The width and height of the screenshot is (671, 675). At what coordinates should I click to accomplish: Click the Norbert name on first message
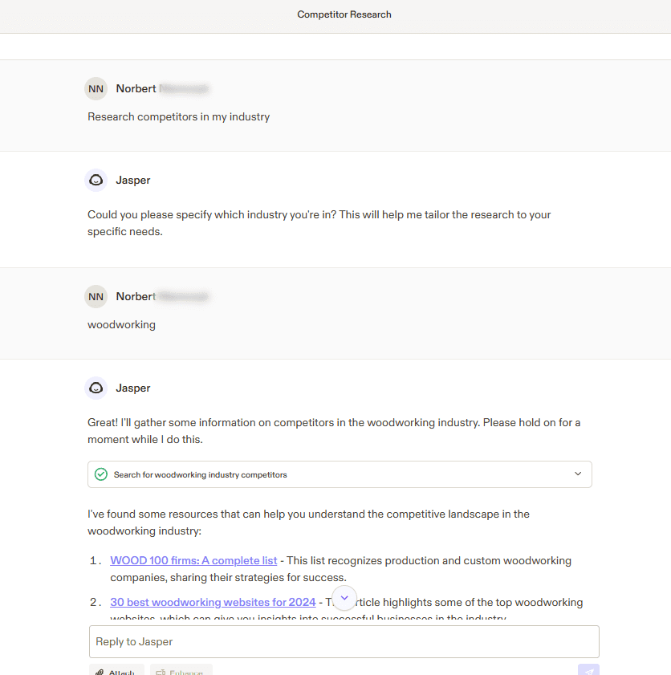coord(136,88)
